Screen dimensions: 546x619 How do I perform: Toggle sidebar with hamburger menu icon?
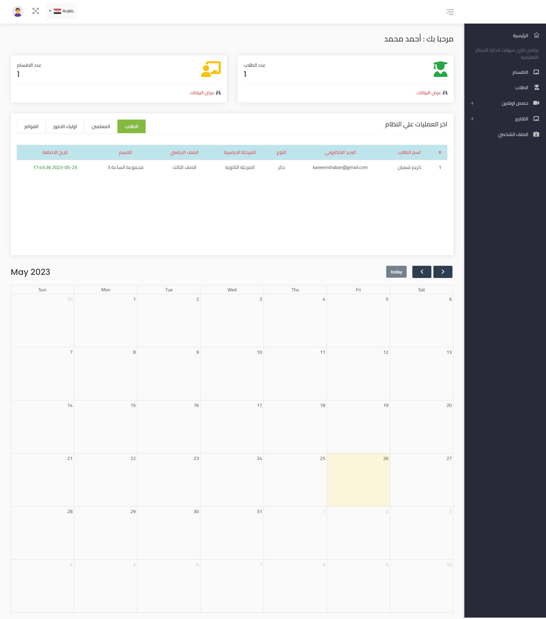coord(450,12)
